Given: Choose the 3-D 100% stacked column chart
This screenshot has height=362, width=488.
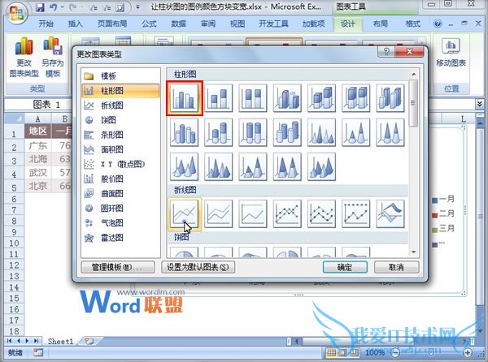Looking at the screenshot, I should 355,97.
